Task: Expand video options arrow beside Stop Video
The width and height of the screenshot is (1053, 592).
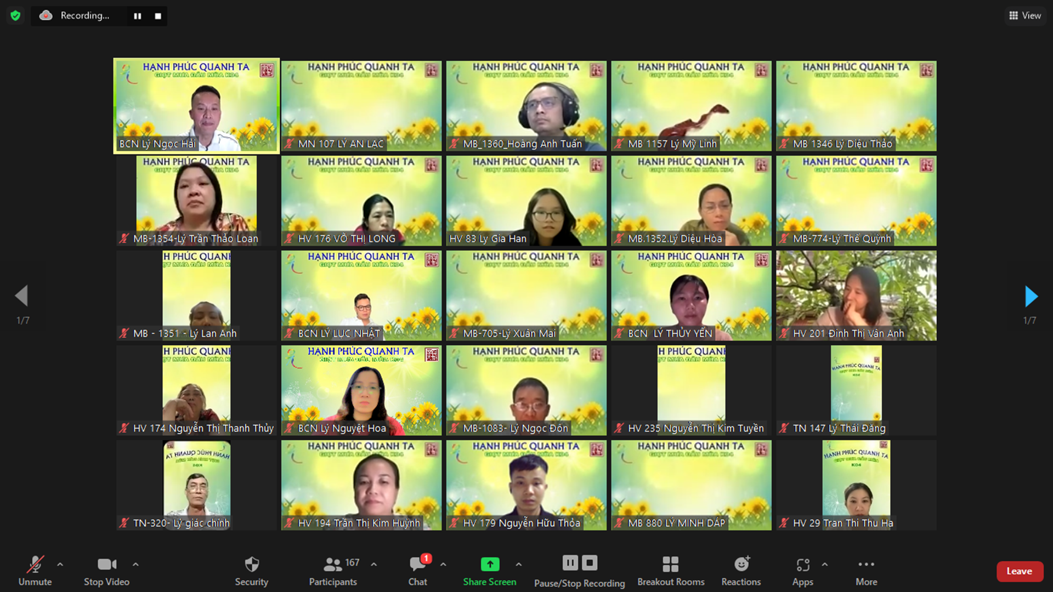Action: (x=135, y=564)
